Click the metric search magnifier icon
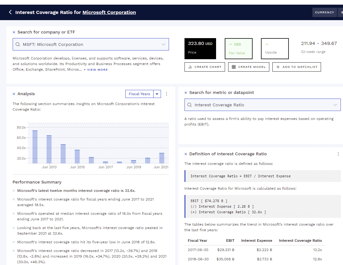Viewport: 343px width, 265px height. 189,105
